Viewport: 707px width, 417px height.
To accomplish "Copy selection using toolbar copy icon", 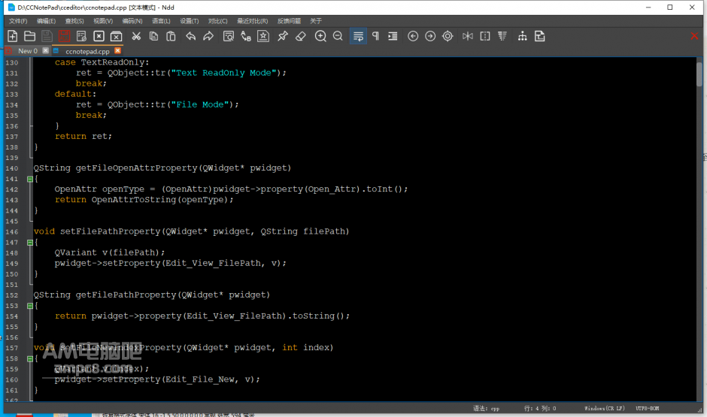I will [x=153, y=37].
